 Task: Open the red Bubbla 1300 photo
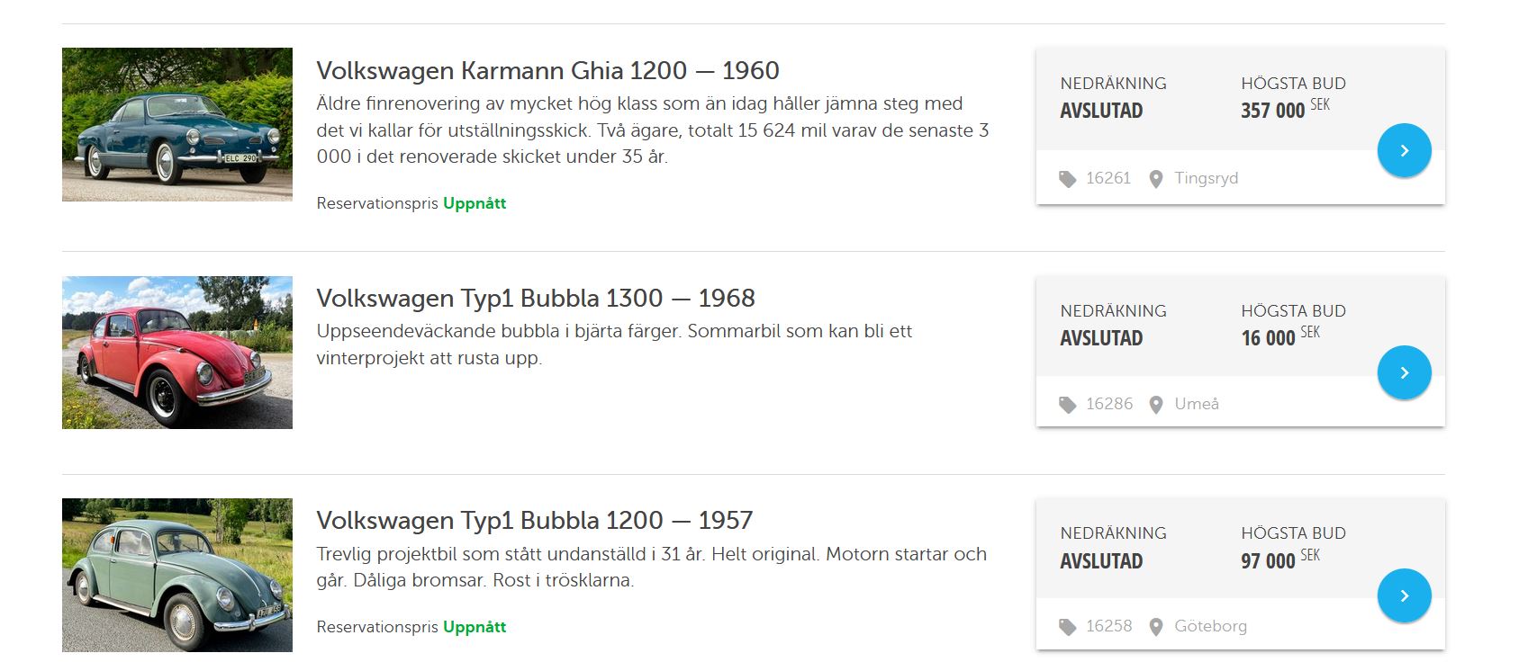tap(177, 352)
